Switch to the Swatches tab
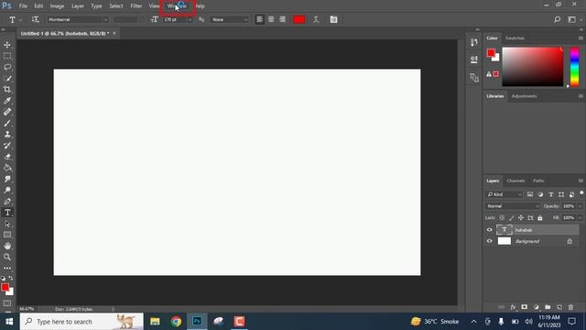This screenshot has height=330, width=586. [x=515, y=38]
